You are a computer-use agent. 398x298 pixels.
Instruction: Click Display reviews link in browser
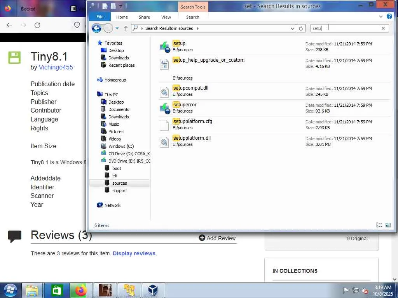[x=134, y=253]
